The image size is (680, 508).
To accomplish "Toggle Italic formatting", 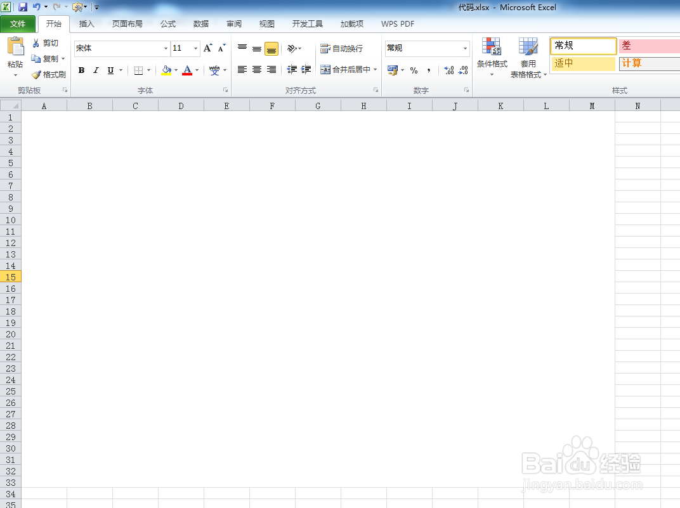I will [x=96, y=70].
